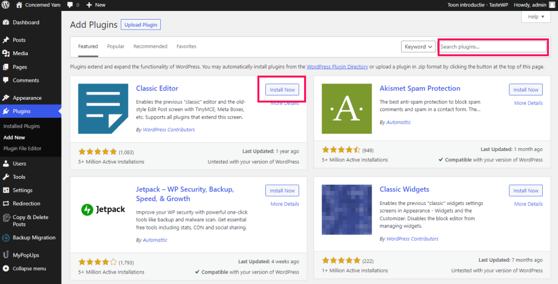Switch to the Popular tab
Image resolution: width=558 pixels, height=284 pixels.
click(x=116, y=47)
